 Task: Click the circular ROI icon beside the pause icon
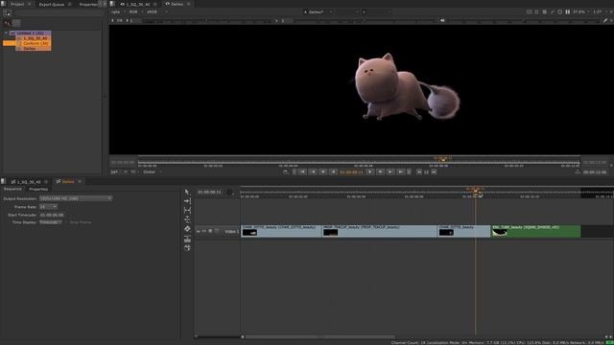coord(560,12)
